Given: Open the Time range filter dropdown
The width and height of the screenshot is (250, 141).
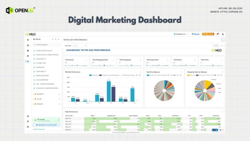Looking at the screenshot, I should 79,46.
